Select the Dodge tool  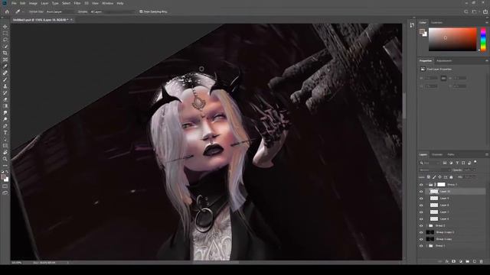point(5,119)
